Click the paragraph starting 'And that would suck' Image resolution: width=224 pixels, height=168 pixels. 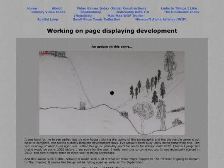pos(112,161)
